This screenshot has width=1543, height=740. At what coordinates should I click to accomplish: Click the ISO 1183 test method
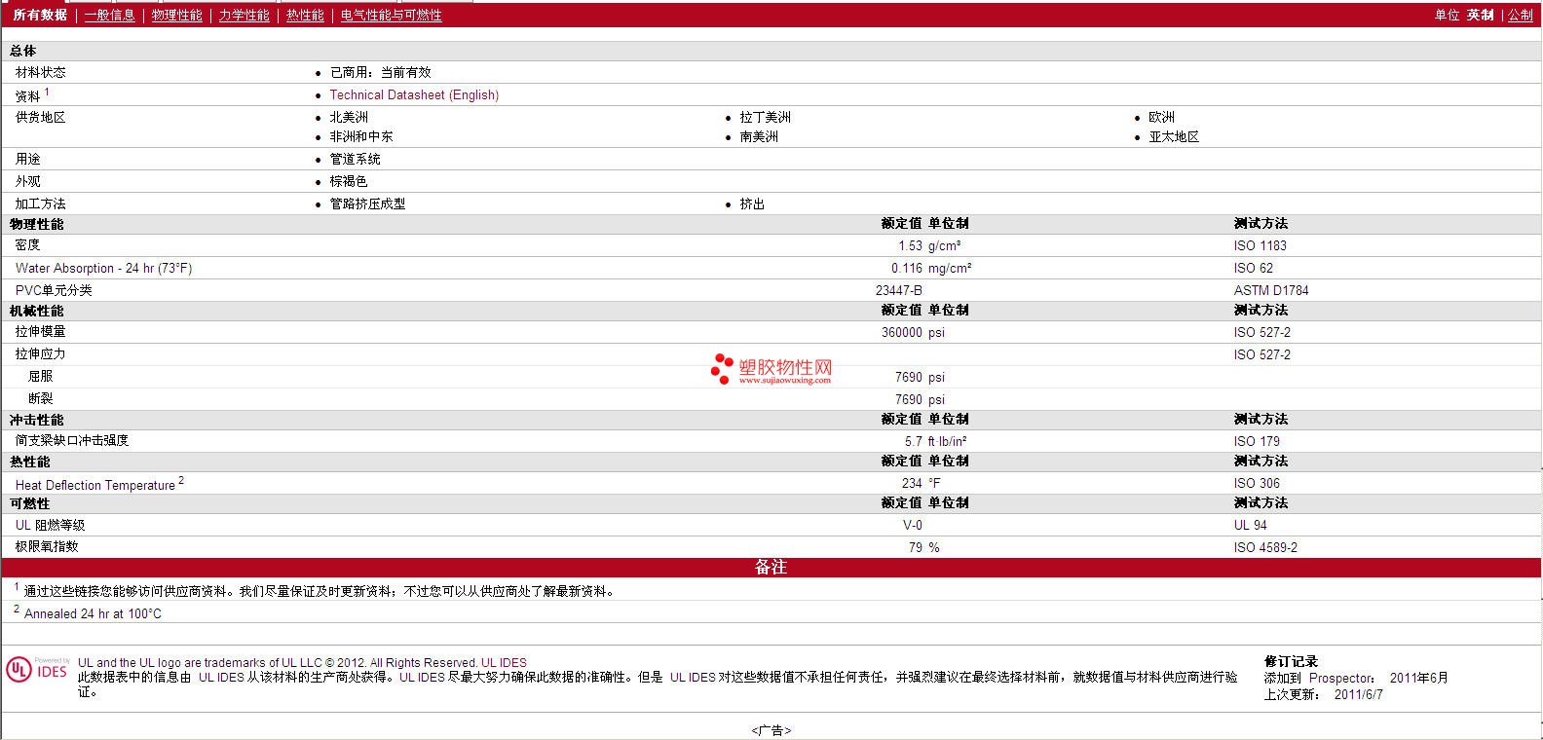tap(1260, 245)
